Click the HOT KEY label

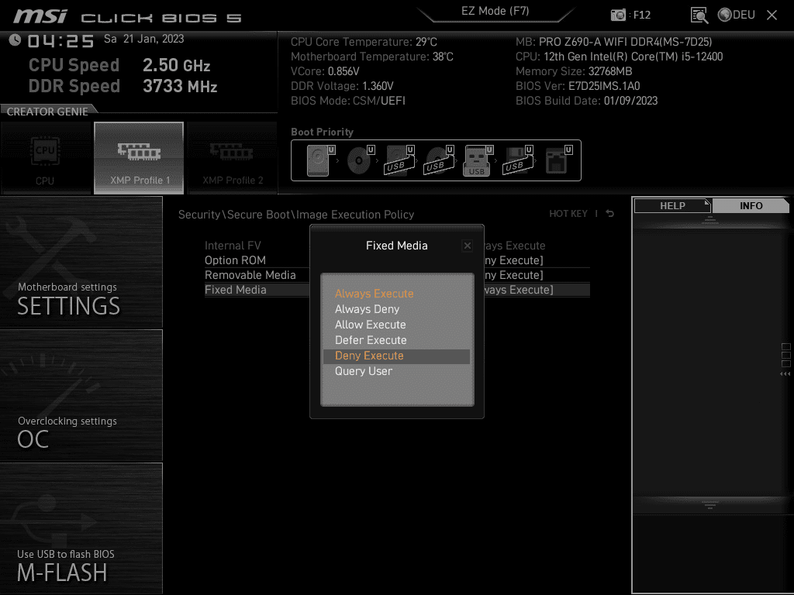point(568,214)
